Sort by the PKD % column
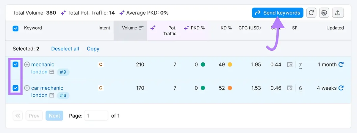This screenshot has width=357, height=133. pos(198,28)
